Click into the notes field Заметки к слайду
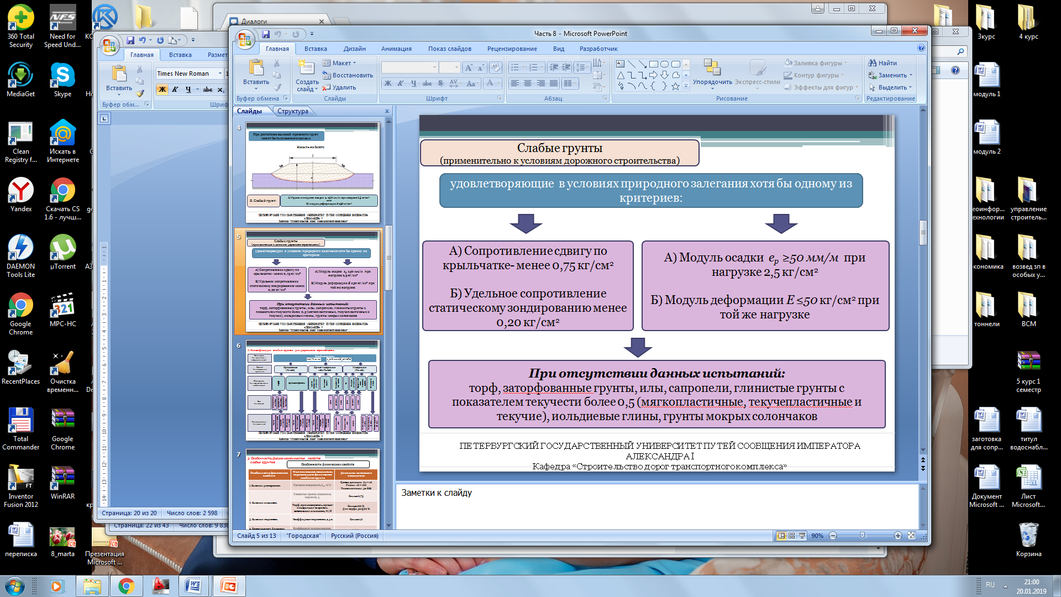 pyautogui.click(x=657, y=506)
